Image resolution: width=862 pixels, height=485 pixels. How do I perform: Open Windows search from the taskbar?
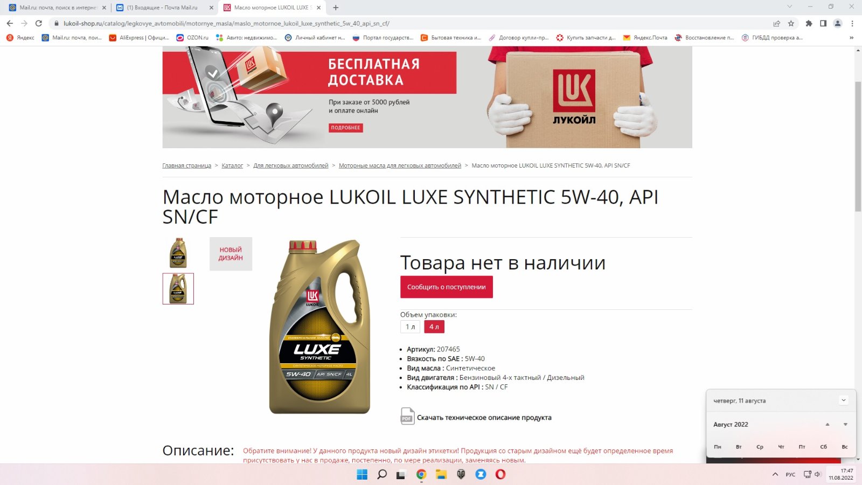(382, 474)
